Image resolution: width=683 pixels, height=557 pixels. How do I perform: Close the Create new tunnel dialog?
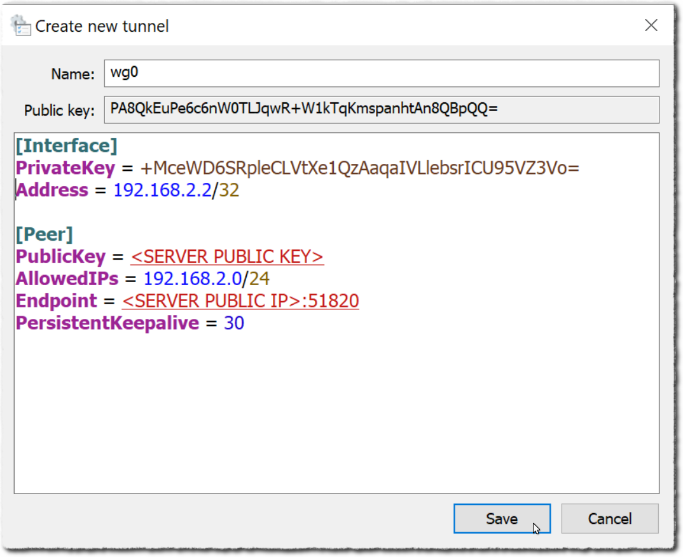651,25
